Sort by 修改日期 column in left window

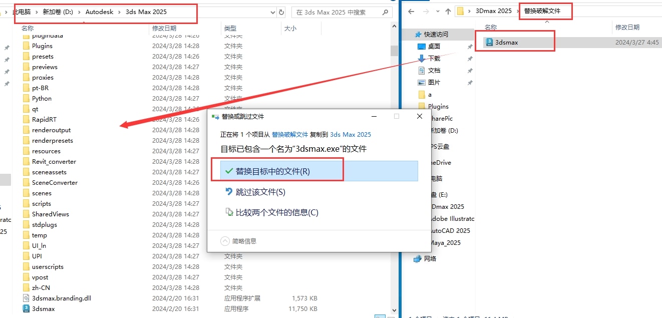click(x=164, y=29)
